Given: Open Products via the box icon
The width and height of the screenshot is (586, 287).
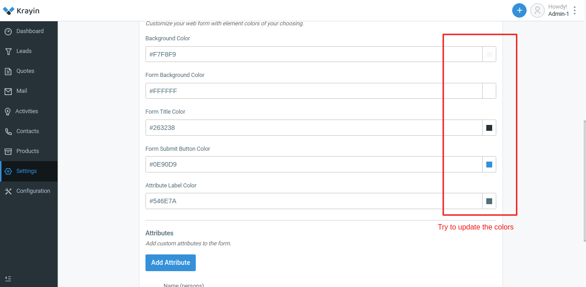Looking at the screenshot, I should click(x=9, y=151).
